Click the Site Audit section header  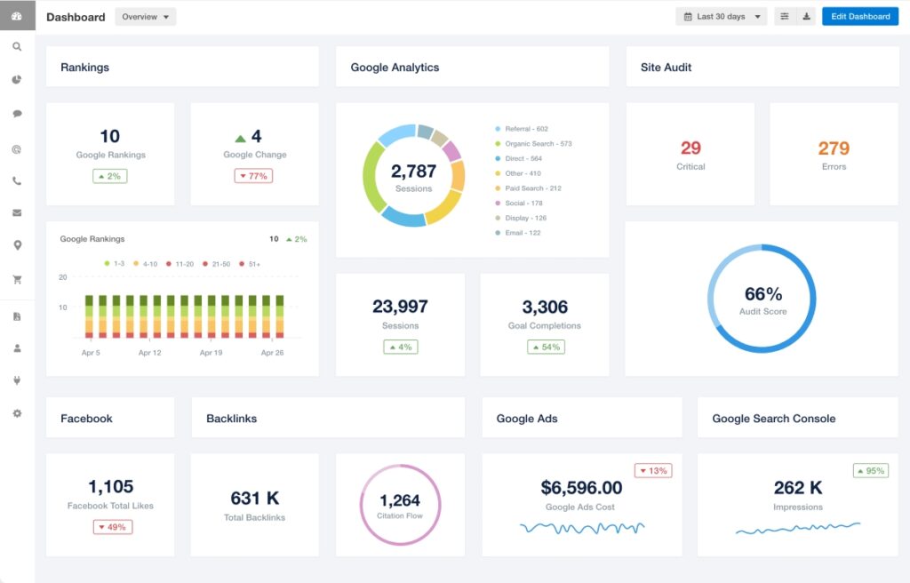click(762, 67)
